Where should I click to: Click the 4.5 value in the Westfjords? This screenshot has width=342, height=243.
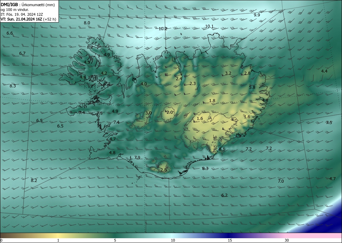coord(87,62)
